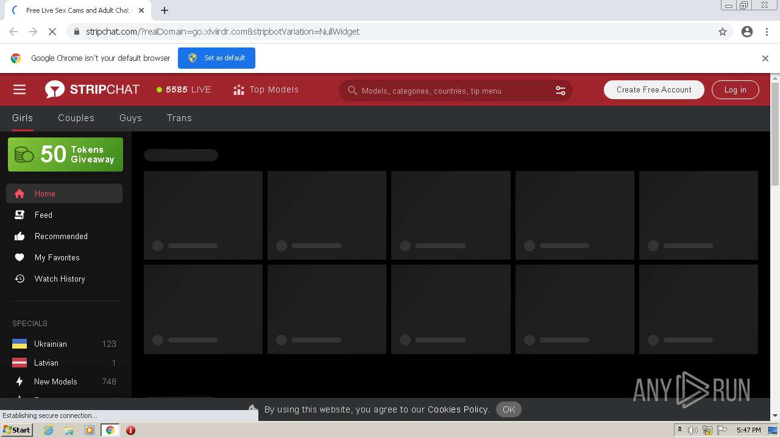The height and width of the screenshot is (438, 780).
Task: Open the New Models category
Action: click(64, 381)
